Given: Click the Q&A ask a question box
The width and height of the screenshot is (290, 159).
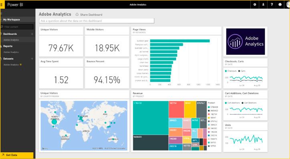Looking at the screenshot, I should 97,21.
